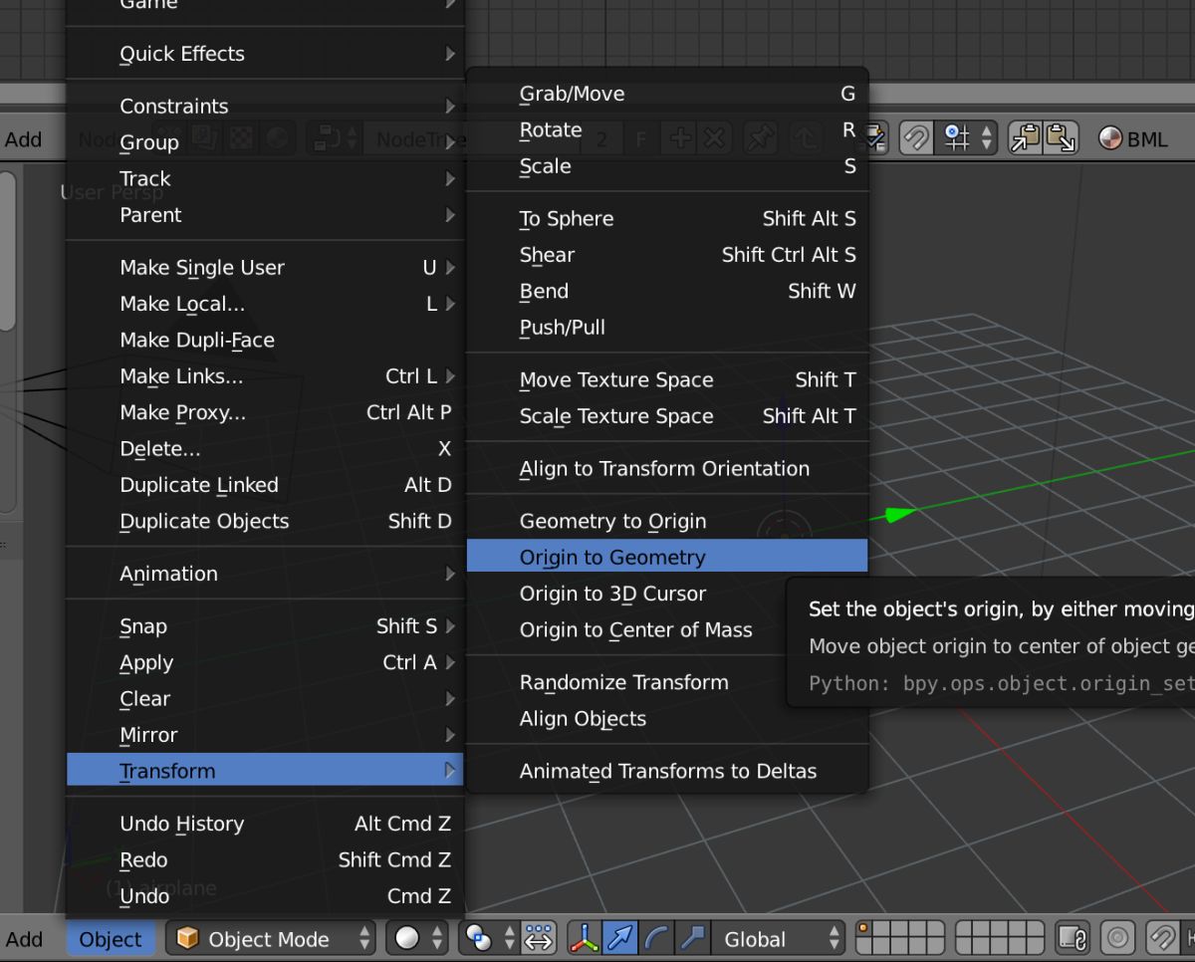Choose Make Links...
This screenshot has width=1195, height=962.
(x=265, y=376)
